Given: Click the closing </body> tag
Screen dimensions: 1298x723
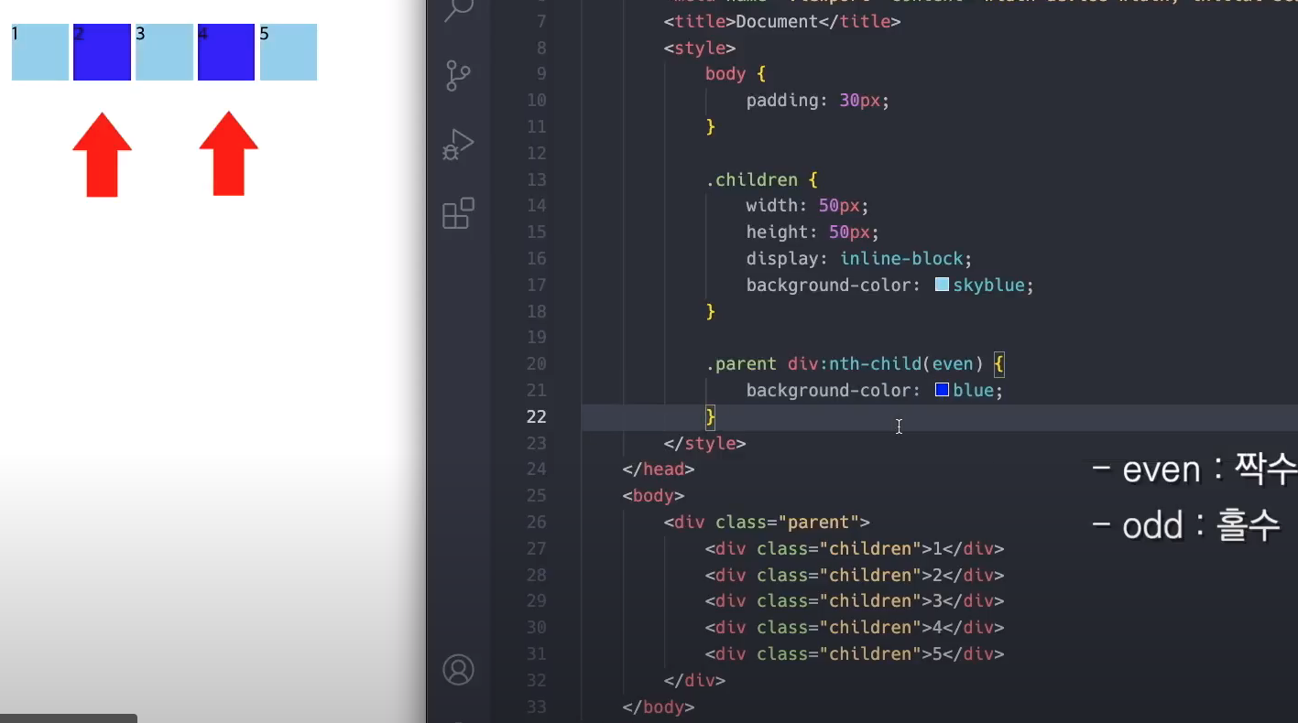Looking at the screenshot, I should click(659, 707).
